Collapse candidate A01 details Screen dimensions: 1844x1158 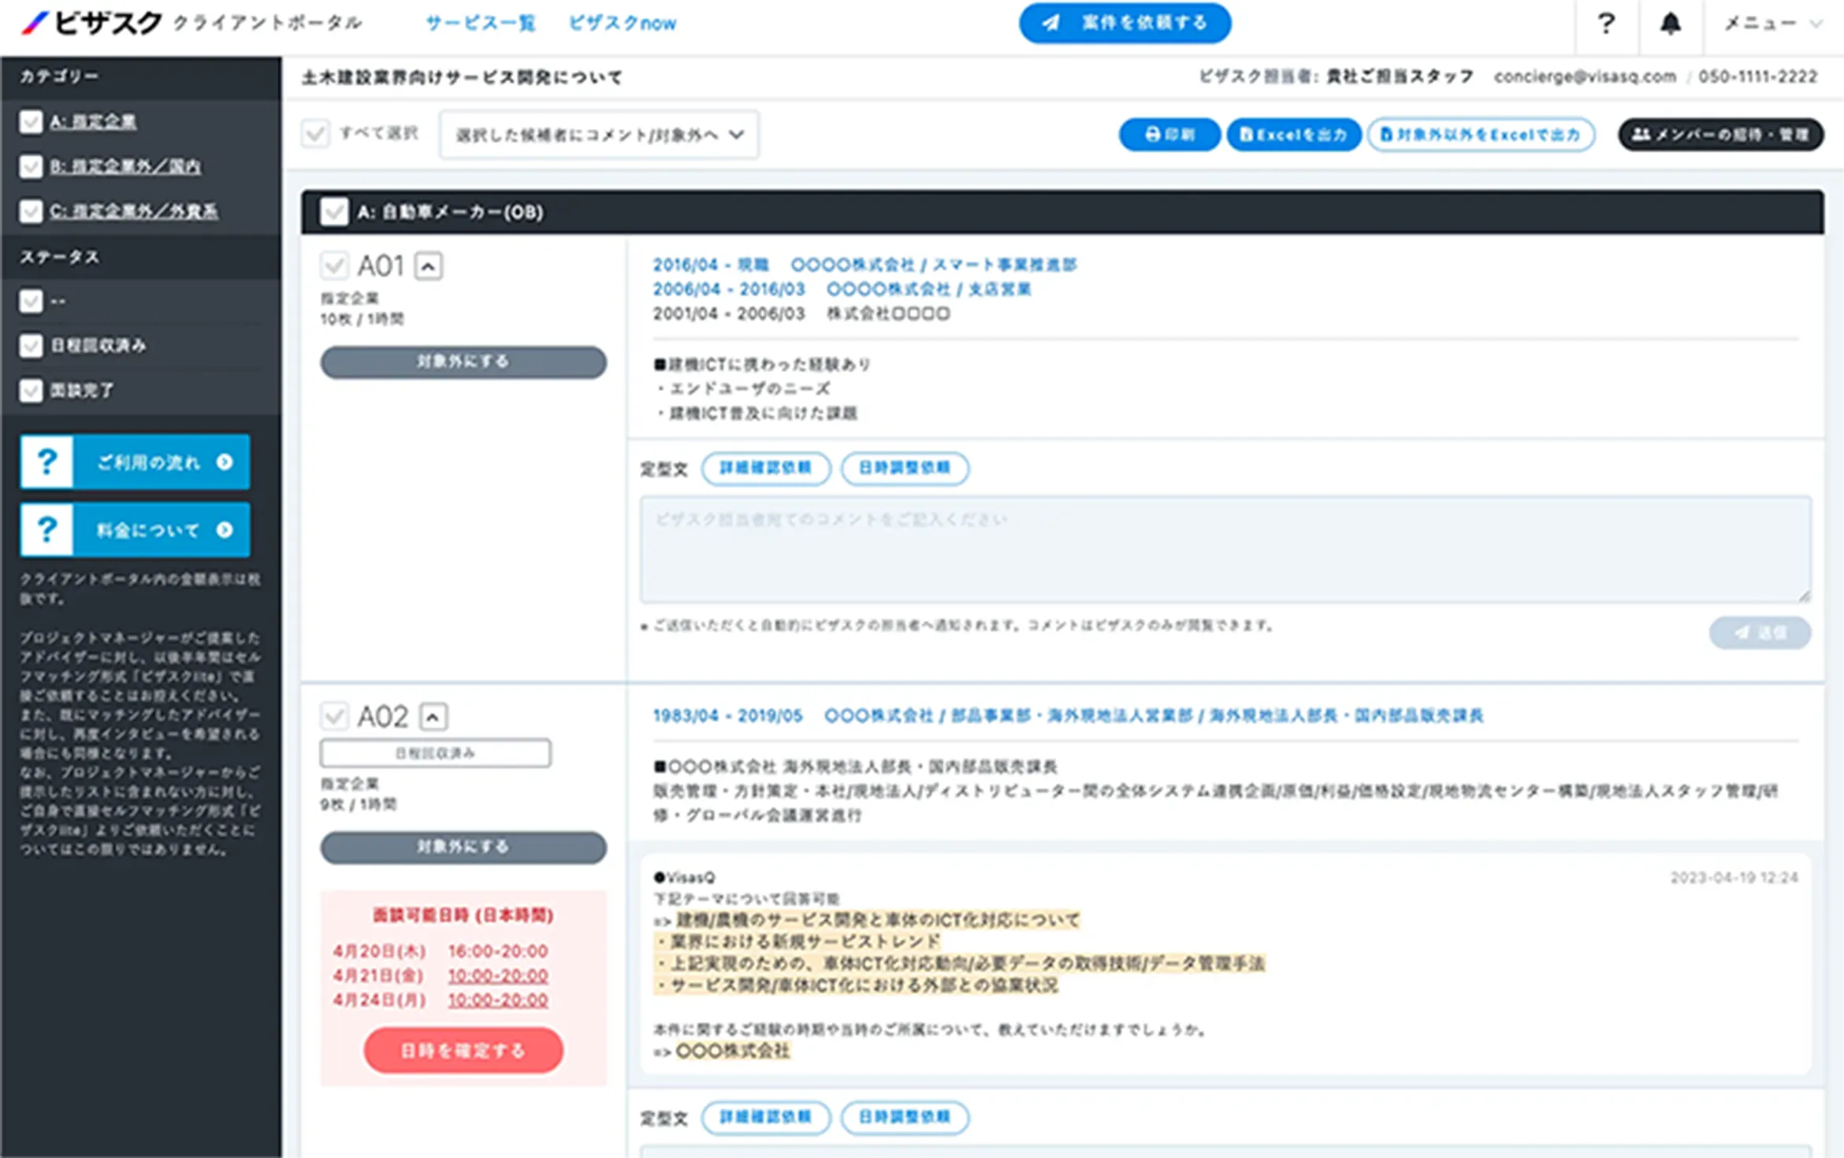click(429, 266)
